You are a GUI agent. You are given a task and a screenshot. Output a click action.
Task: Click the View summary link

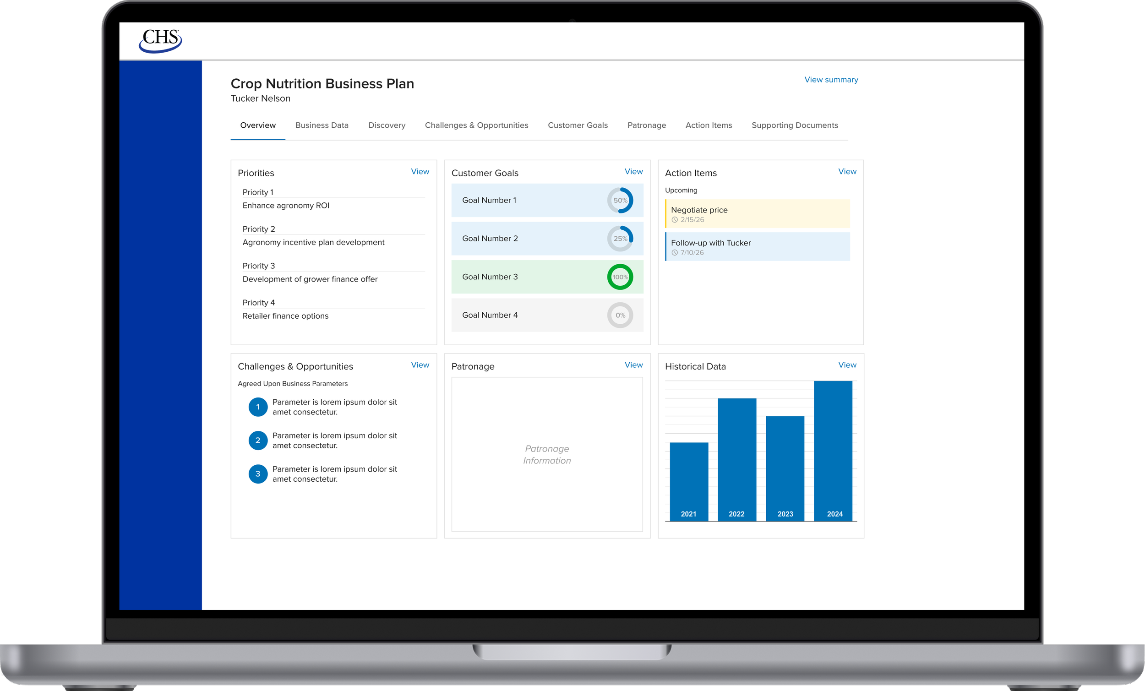pos(831,80)
